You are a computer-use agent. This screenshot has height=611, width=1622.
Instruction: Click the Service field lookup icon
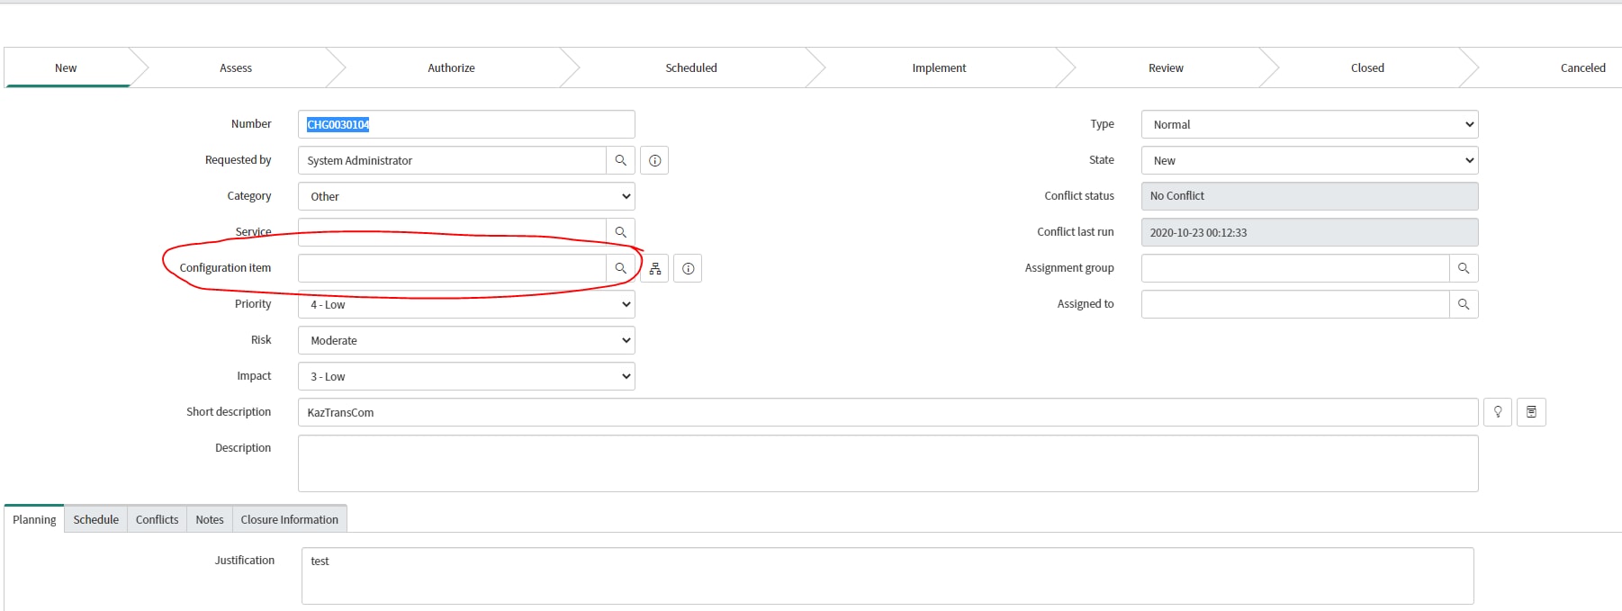pos(620,232)
